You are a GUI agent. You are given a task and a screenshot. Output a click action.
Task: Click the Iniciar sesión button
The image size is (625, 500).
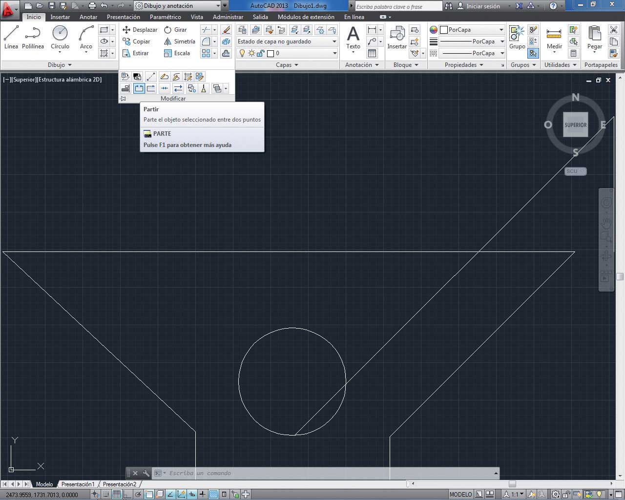(x=479, y=6)
